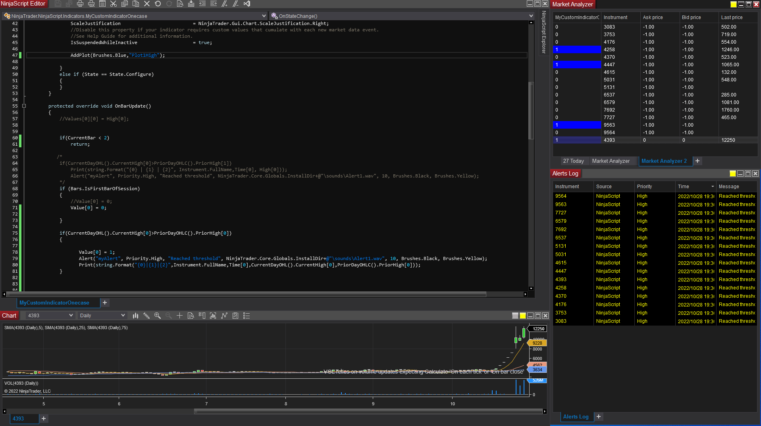The image size is (761, 426).
Task: Click the Print icon in NinjaScript Editor
Action: pyautogui.click(x=80, y=4)
